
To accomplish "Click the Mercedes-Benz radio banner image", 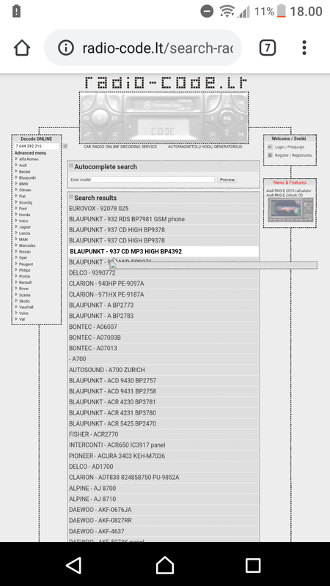I will point(164,118).
